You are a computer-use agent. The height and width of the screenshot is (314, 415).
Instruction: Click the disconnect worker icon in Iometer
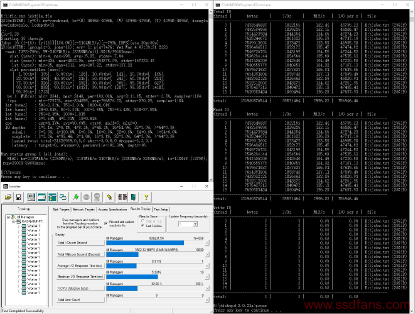pyautogui.click(x=122, y=197)
